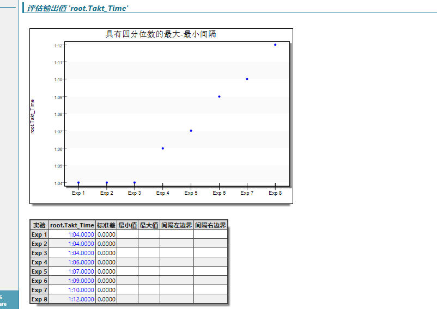The image size is (437, 309).
Task: Click the 实验 table column header
Action: pos(39,225)
